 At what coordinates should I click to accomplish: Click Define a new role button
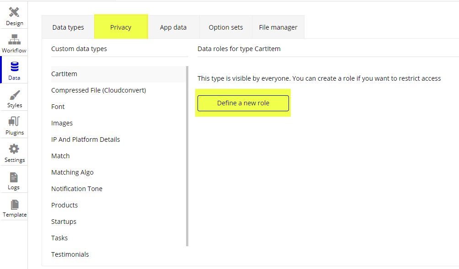(x=243, y=103)
